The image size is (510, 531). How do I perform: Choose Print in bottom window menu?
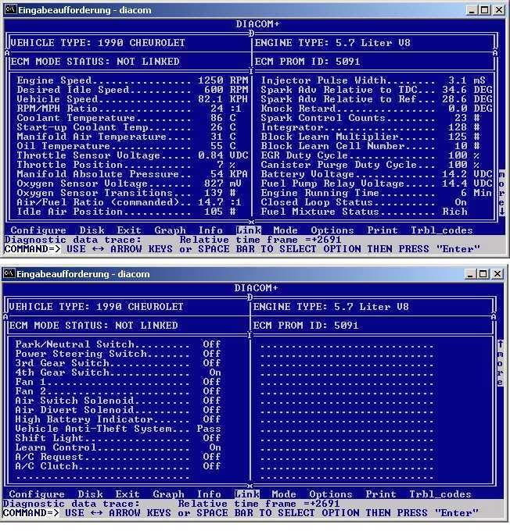(x=380, y=494)
